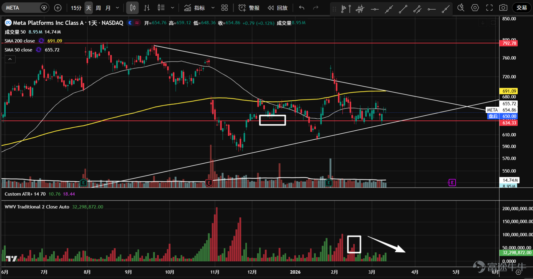The image size is (533, 279).
Task: Select the bar chart type icon
Action: tap(147, 8)
